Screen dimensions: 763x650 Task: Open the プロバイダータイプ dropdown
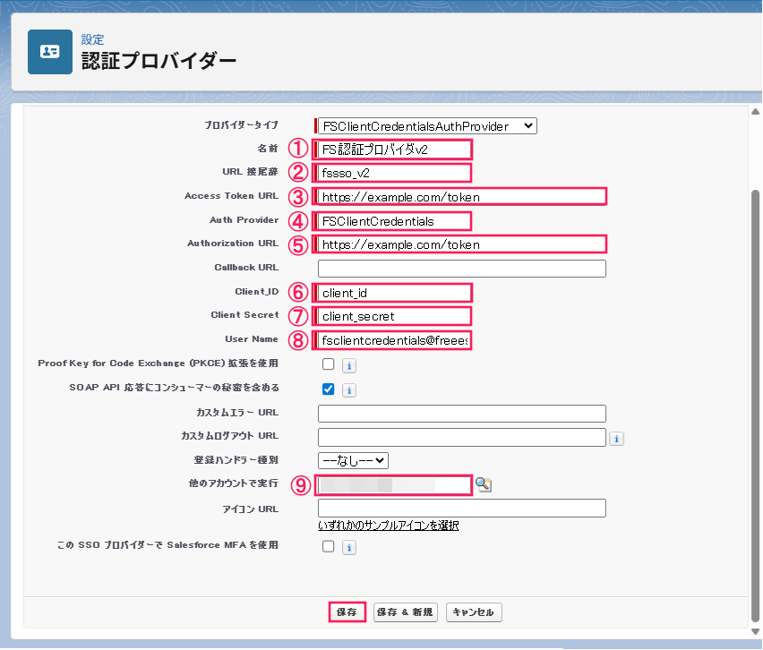pos(427,126)
